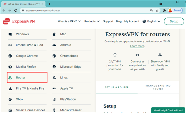Expand the Products dropdown
186x113 pixels.
pos(92,21)
